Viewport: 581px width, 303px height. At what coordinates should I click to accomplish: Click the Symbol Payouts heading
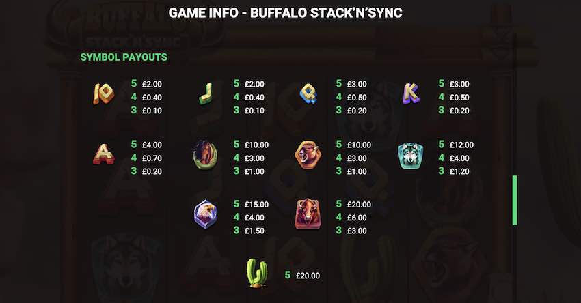124,57
